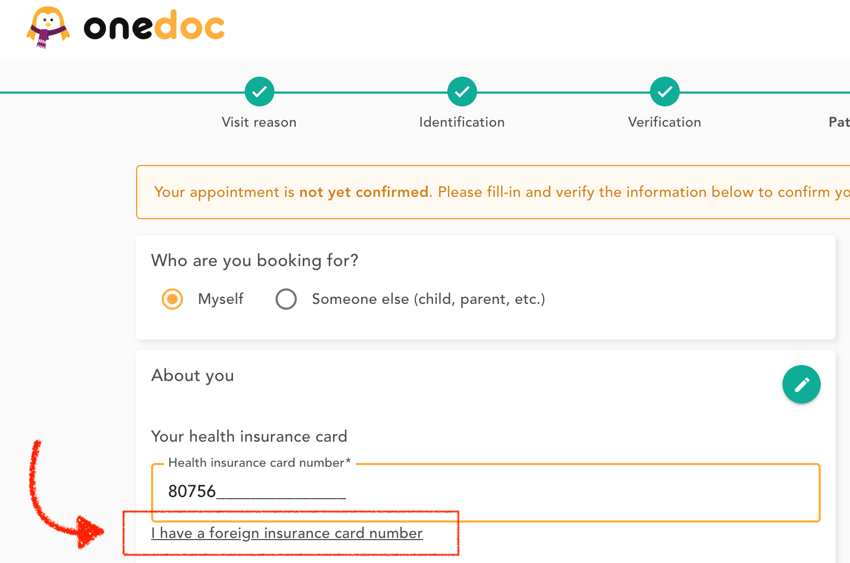Click the Visit reason checkmark step icon

[x=260, y=92]
